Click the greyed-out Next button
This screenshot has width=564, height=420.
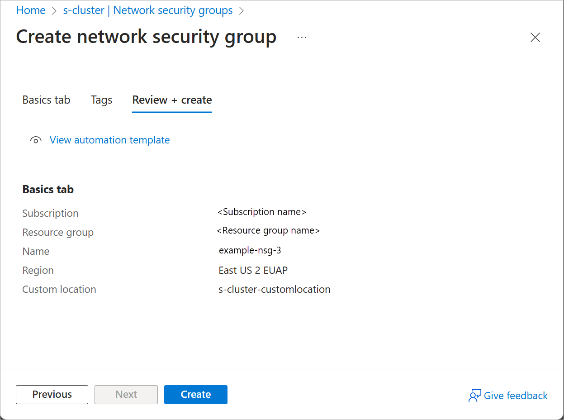(126, 395)
